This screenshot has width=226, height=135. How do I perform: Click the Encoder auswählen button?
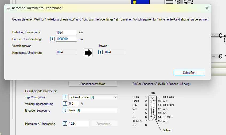tap(93, 84)
